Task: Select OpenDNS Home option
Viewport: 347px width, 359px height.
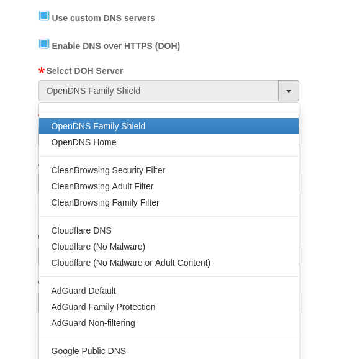Action: (x=169, y=142)
